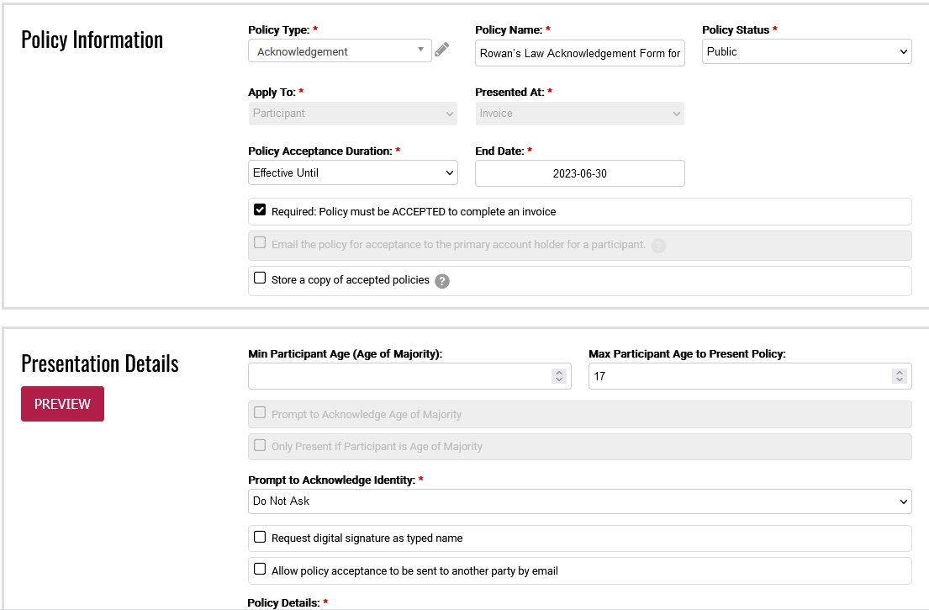Open Prompt to Acknowledge Identity dropdown
The height and width of the screenshot is (610, 929).
click(579, 501)
